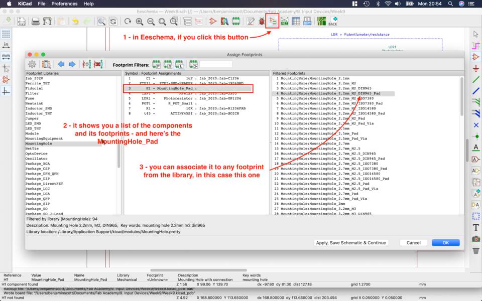The image size is (482, 301).
Task: Click the Footprint Libraries list scrollbar
Action: pyautogui.click(x=119, y=155)
